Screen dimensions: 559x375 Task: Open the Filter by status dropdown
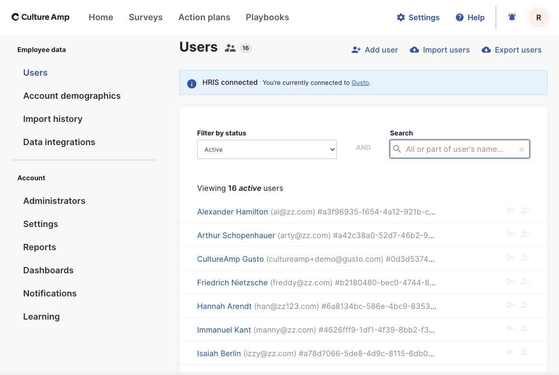266,149
